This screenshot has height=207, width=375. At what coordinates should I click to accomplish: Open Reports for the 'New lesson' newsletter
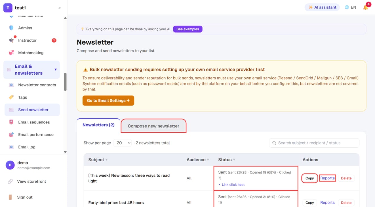point(327,178)
